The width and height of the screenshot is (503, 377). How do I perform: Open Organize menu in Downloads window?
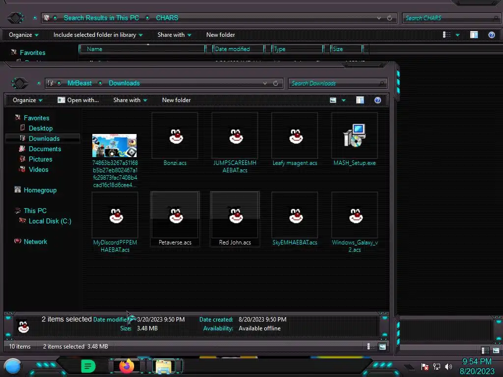coord(28,100)
